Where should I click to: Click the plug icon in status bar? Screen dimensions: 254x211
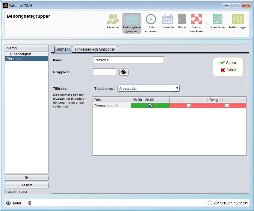coord(30,203)
